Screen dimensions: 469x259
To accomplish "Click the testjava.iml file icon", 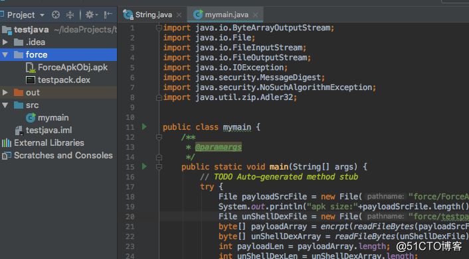I will [19, 130].
